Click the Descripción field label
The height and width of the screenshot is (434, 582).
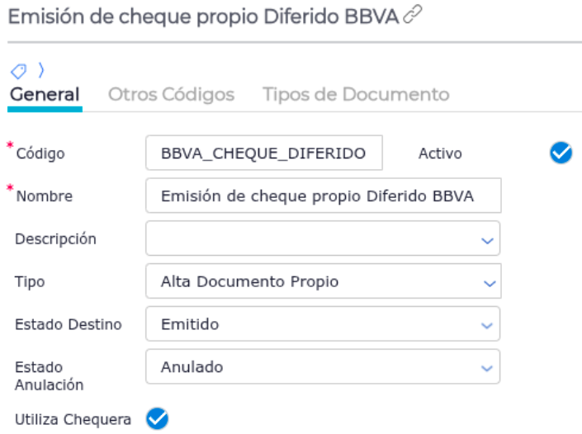(x=55, y=239)
